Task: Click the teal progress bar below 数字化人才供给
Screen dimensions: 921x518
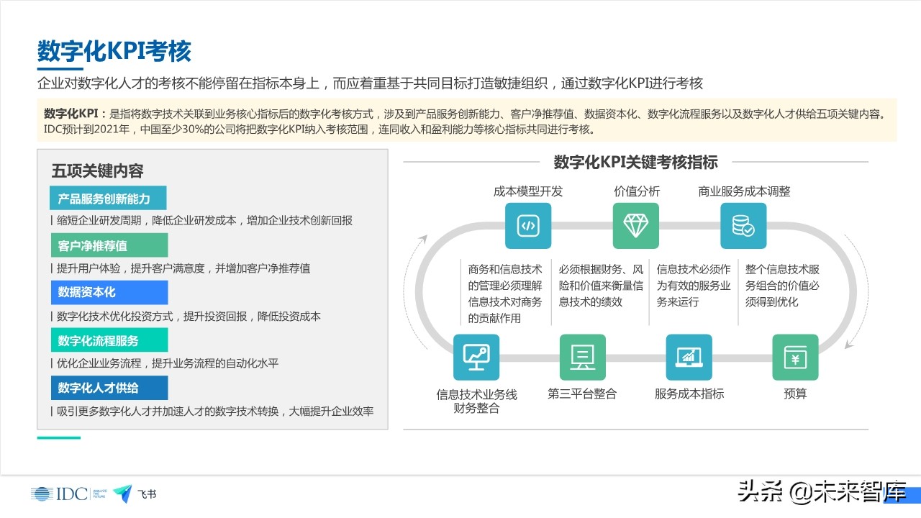Action: pos(58,436)
